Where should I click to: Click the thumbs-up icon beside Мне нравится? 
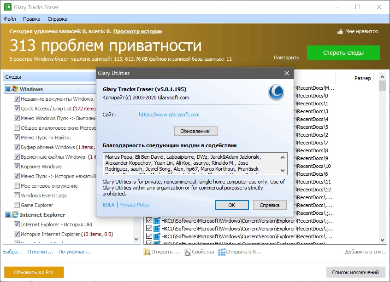coord(340,31)
